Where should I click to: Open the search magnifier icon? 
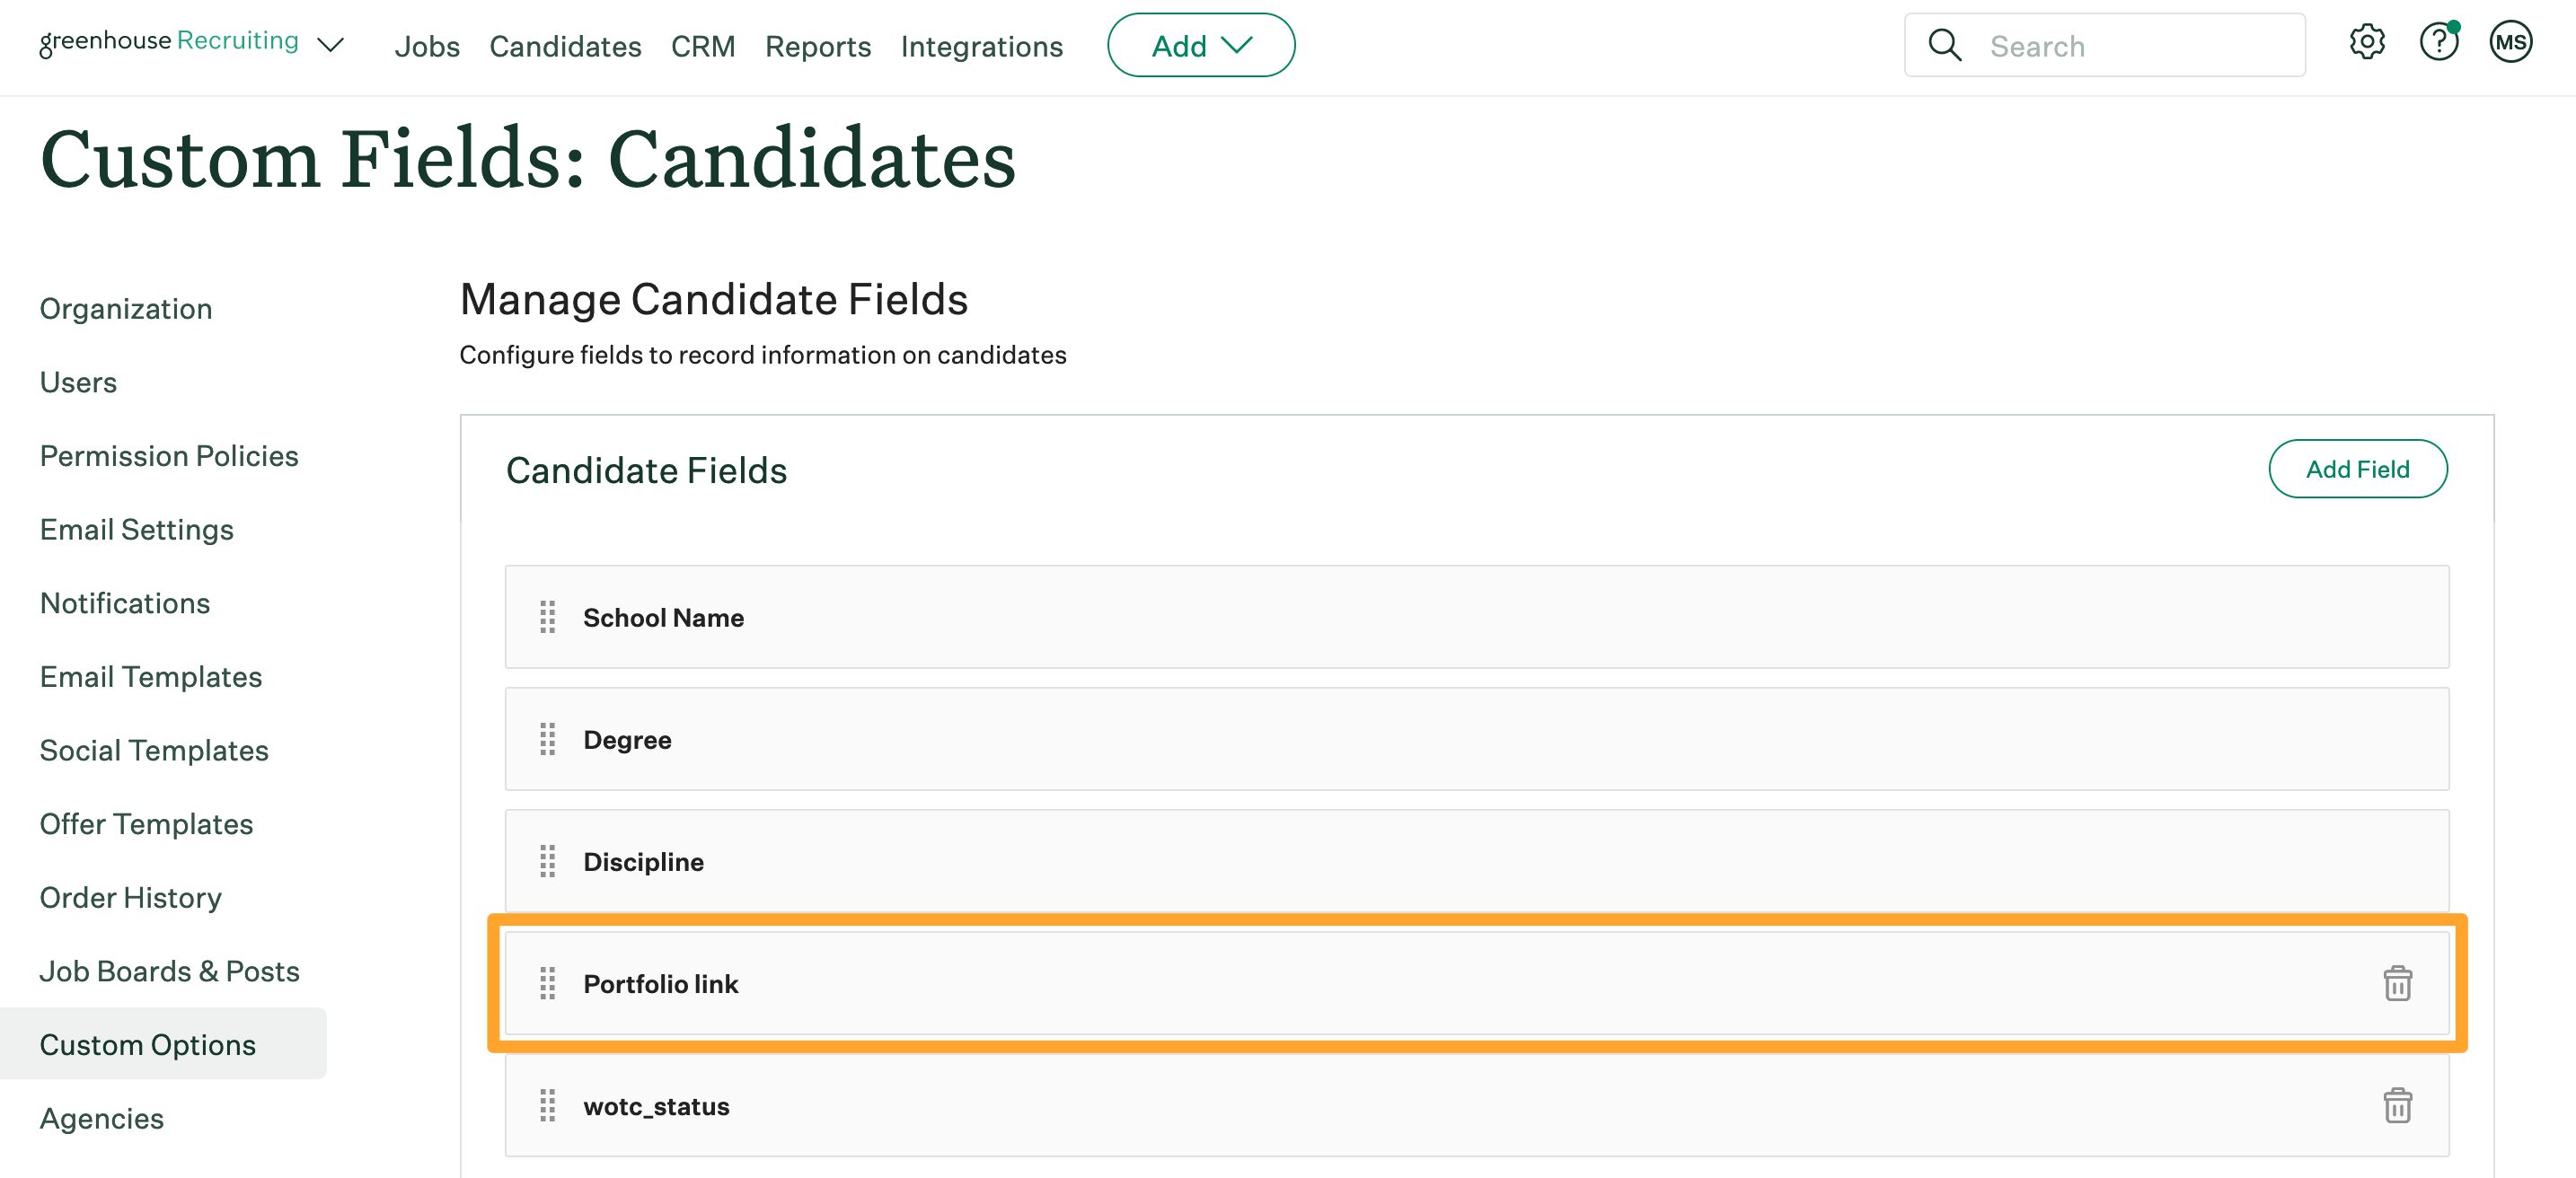point(1944,44)
